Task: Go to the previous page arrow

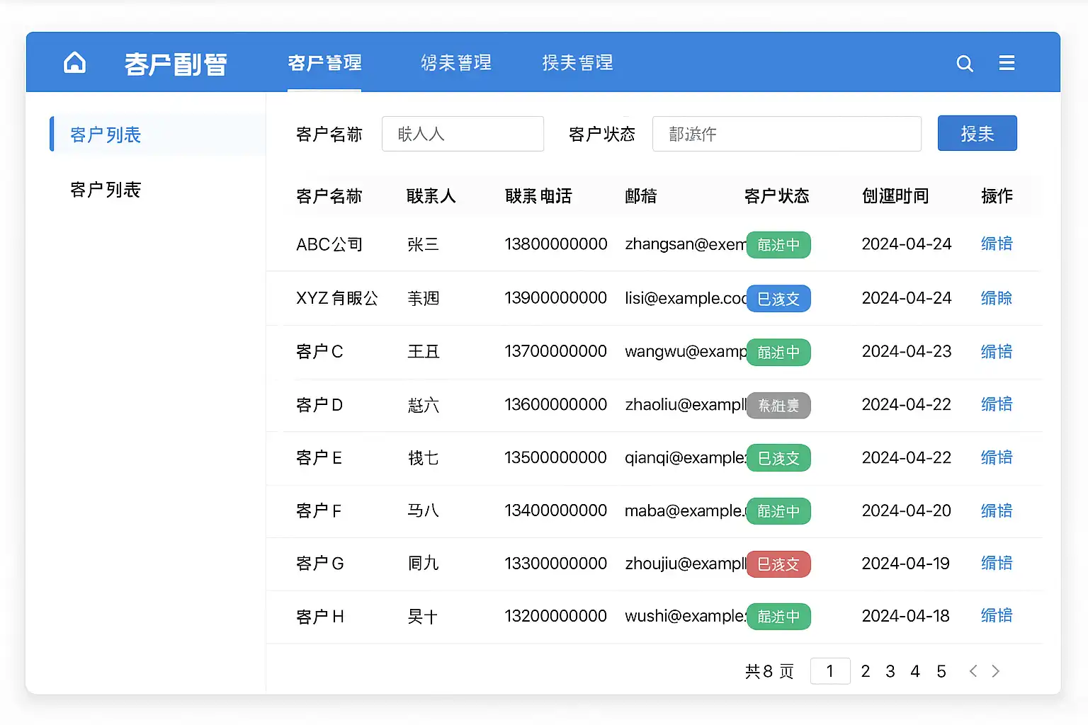Action: coord(973,671)
